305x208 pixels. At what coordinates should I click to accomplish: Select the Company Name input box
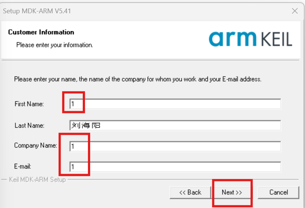pos(175,146)
